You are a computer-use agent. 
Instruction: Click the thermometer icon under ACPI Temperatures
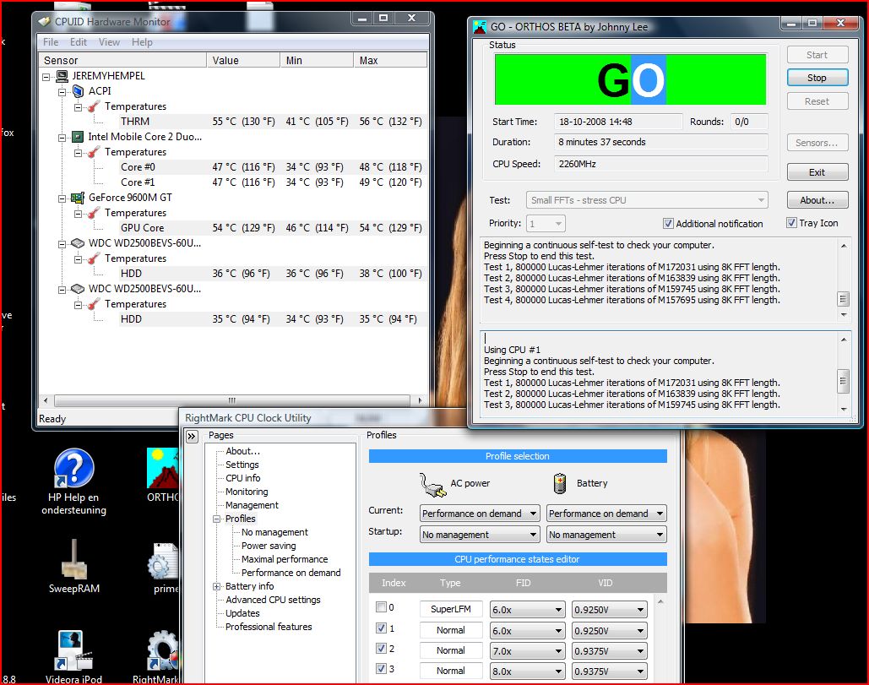coord(94,106)
